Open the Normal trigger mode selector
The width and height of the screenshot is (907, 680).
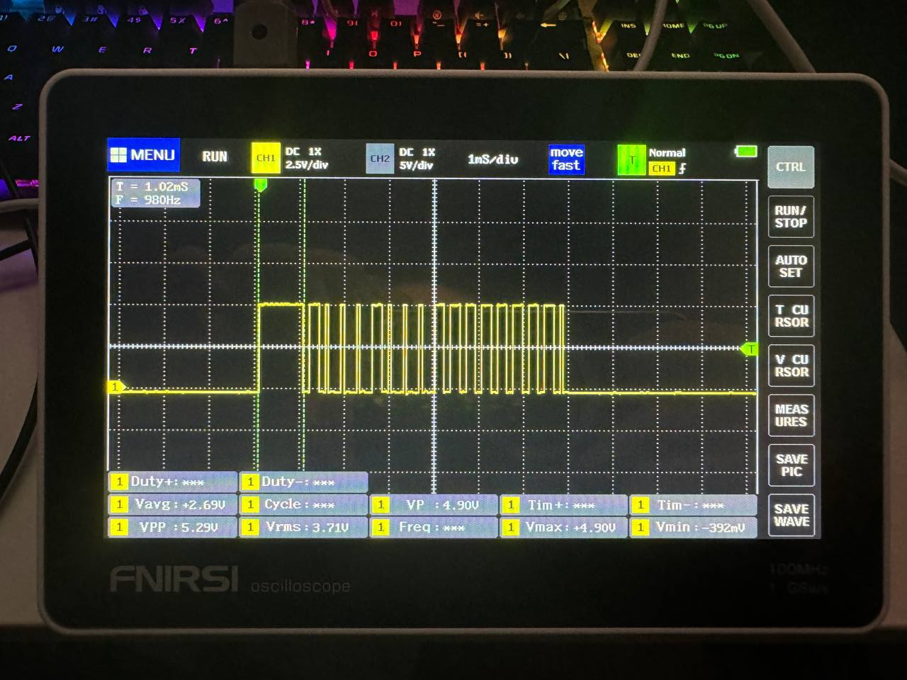[x=667, y=152]
